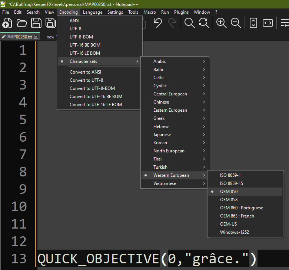Choose Convert to ANSI
The height and width of the screenshot is (270, 289).
click(85, 72)
